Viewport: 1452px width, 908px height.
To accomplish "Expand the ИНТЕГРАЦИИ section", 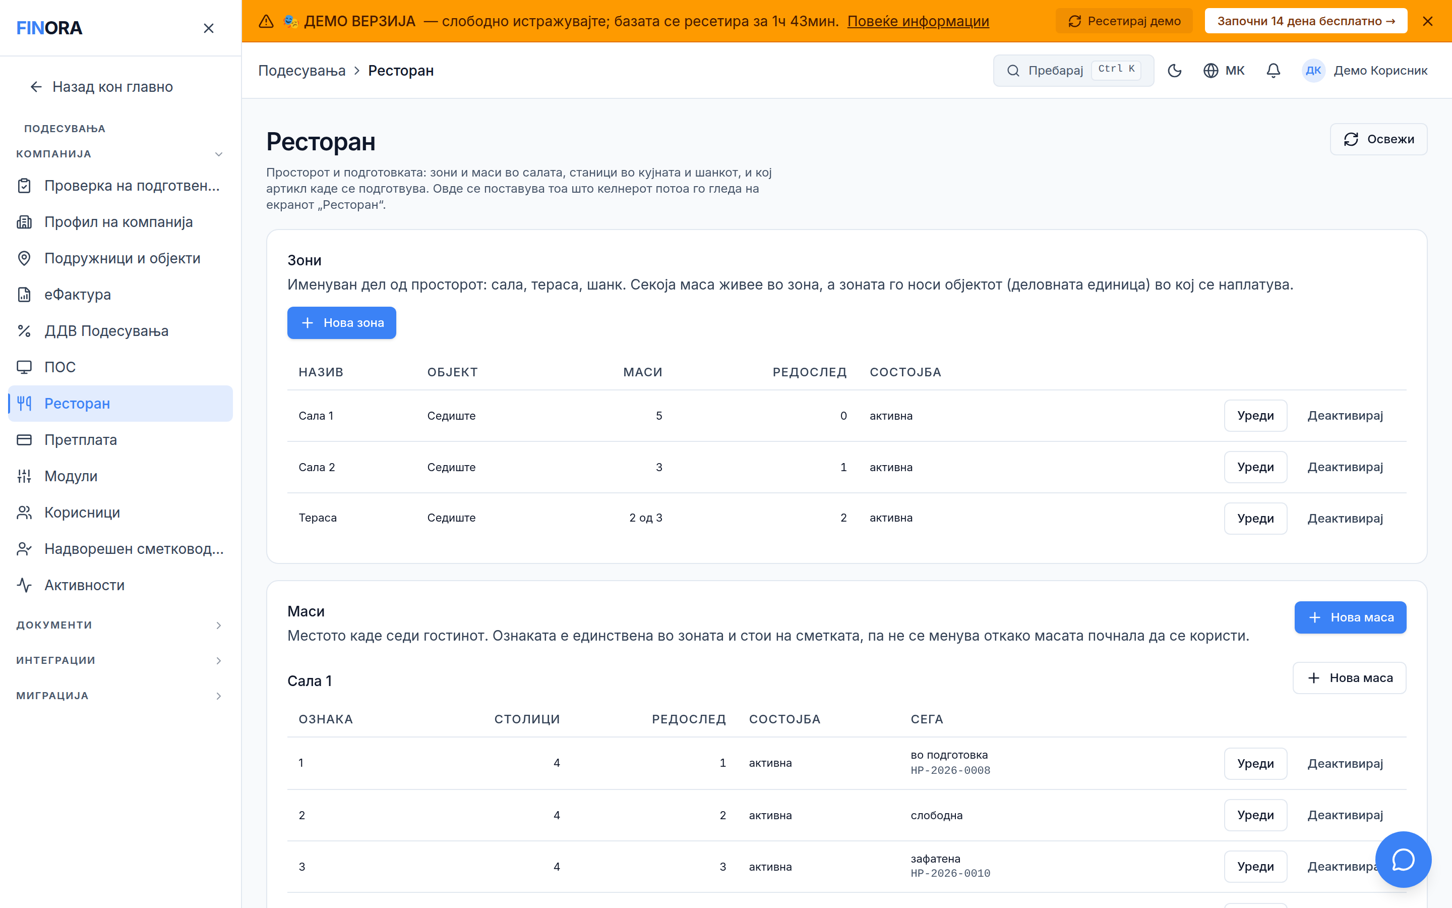I will point(120,661).
